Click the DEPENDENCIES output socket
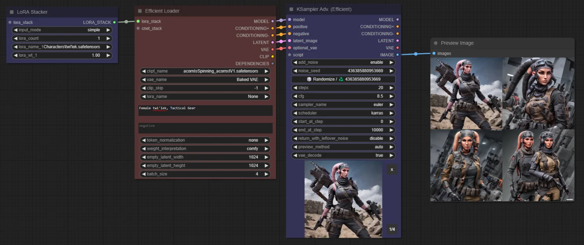584x245 pixels. (x=273, y=63)
